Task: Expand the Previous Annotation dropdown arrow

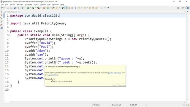Action: pyautogui.click(x=87, y=8)
